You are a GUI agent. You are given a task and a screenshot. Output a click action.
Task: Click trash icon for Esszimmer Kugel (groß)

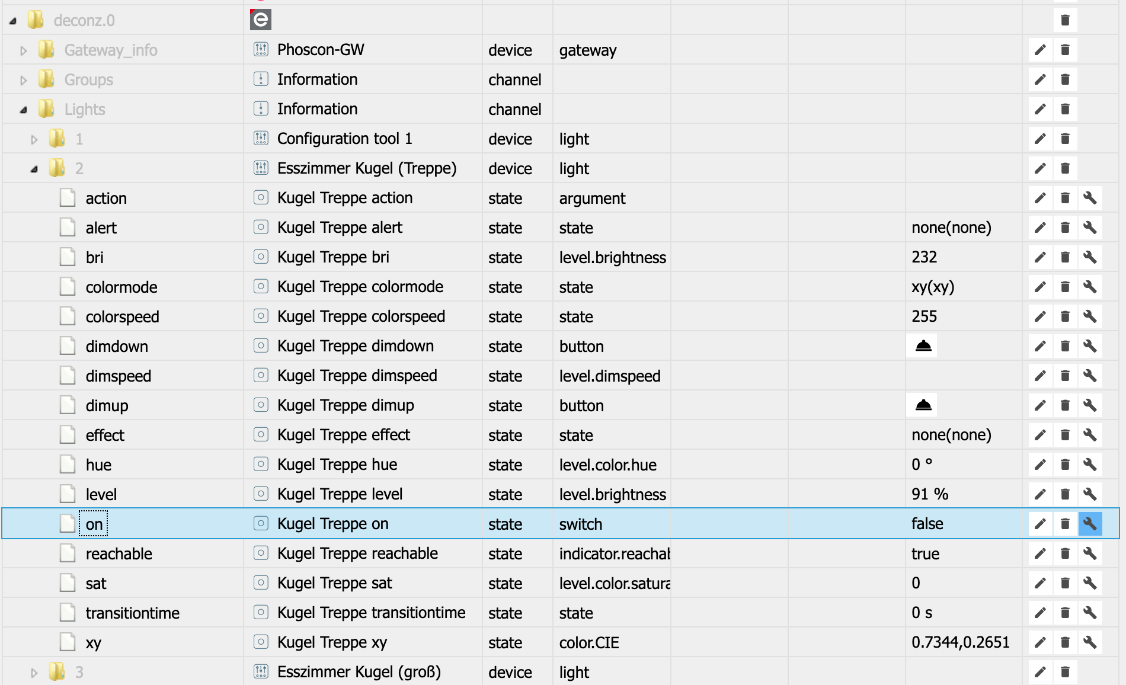click(x=1065, y=672)
